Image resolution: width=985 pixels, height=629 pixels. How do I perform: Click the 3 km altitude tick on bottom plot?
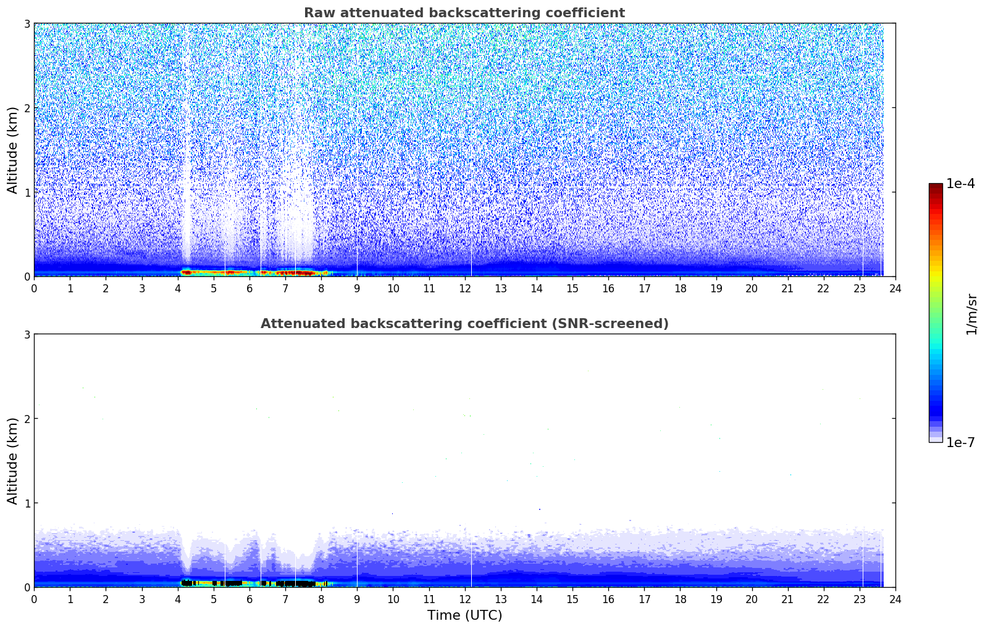(x=27, y=334)
